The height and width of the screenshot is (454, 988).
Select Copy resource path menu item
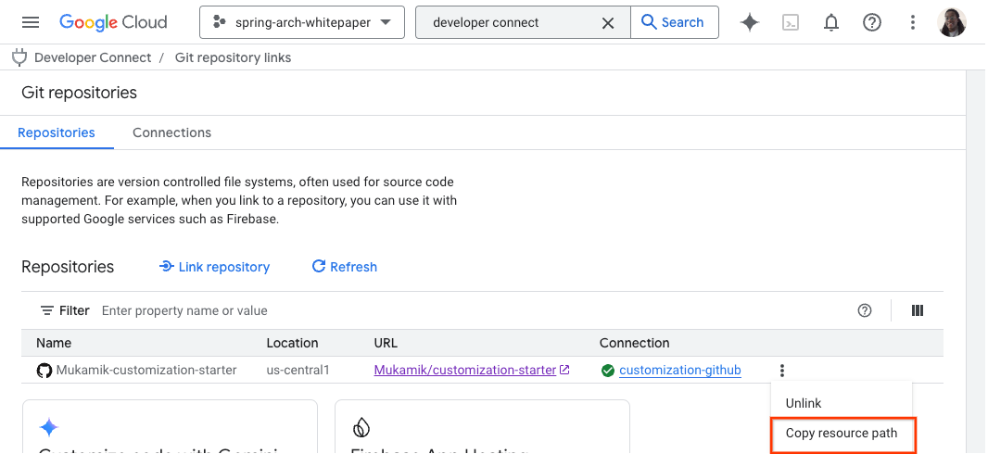coord(842,434)
